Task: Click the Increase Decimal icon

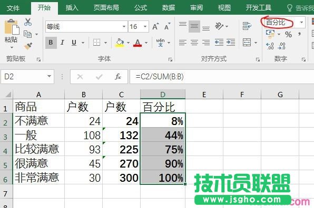Action: [x=270, y=46]
